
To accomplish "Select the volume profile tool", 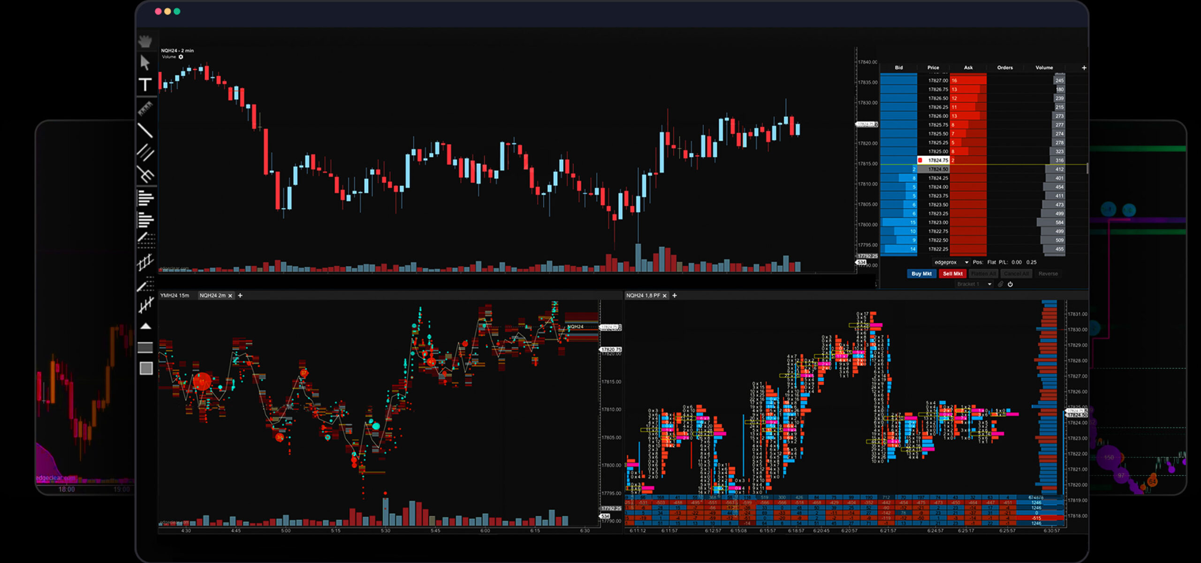I will point(145,198).
